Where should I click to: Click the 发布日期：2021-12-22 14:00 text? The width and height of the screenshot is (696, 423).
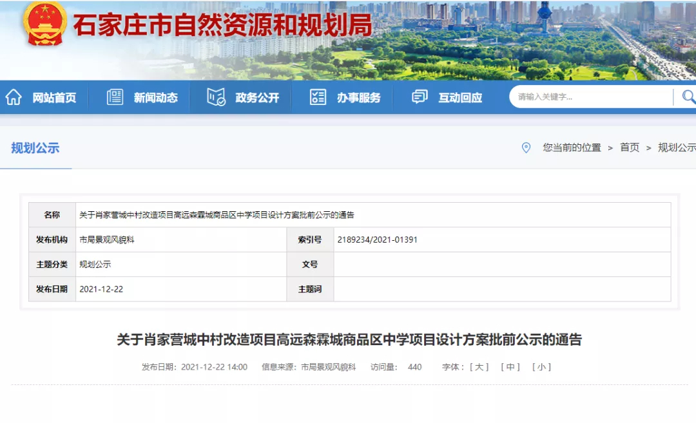click(x=195, y=367)
